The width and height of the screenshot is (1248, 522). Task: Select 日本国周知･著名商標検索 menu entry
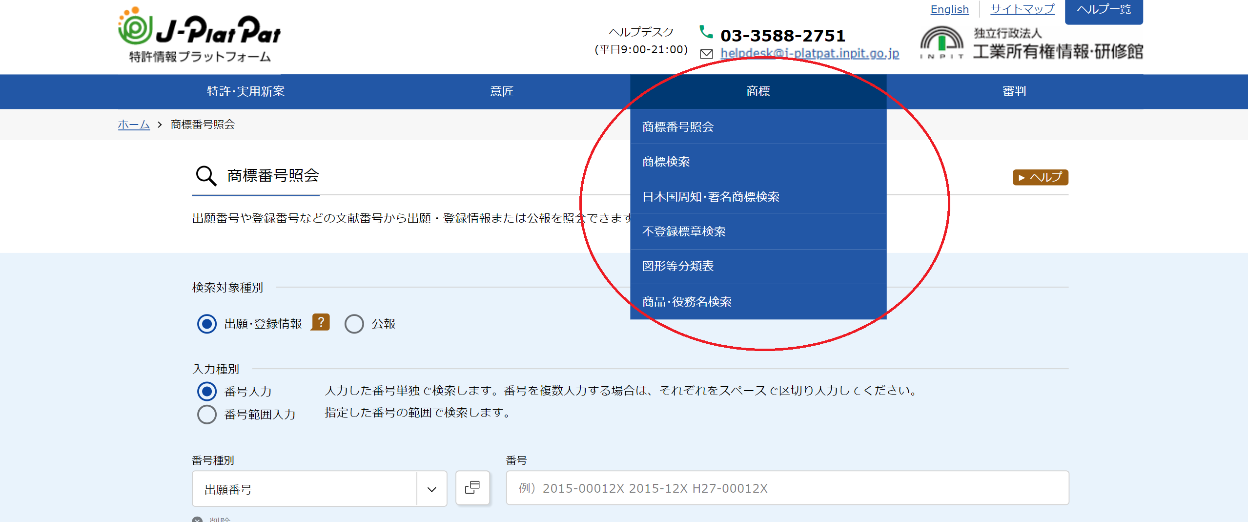pyautogui.click(x=758, y=197)
